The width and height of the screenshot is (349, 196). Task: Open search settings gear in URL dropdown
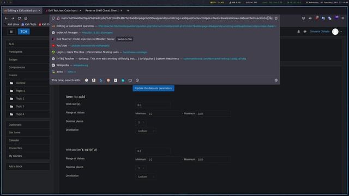[276, 80]
